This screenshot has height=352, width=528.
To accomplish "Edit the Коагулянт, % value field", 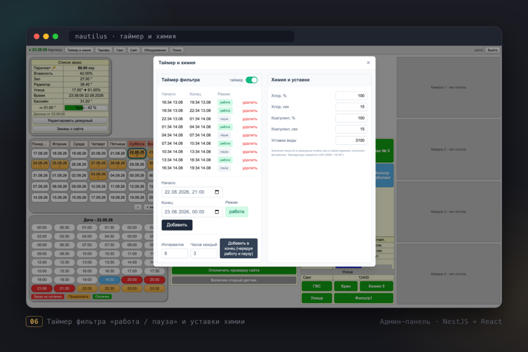I will pyautogui.click(x=351, y=118).
